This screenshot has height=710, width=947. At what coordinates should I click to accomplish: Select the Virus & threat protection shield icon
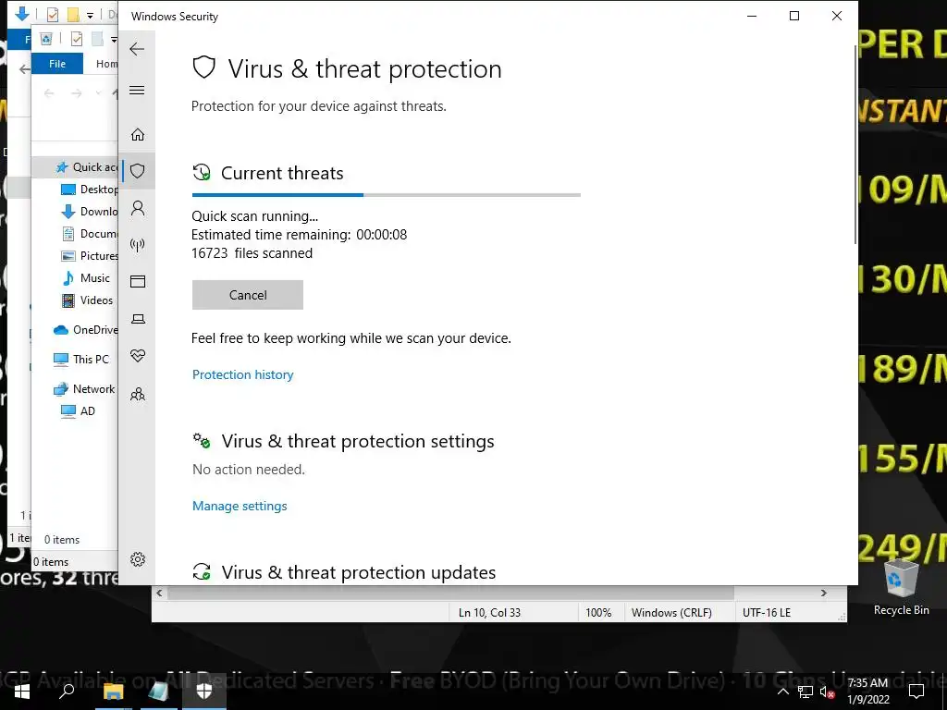(x=138, y=171)
